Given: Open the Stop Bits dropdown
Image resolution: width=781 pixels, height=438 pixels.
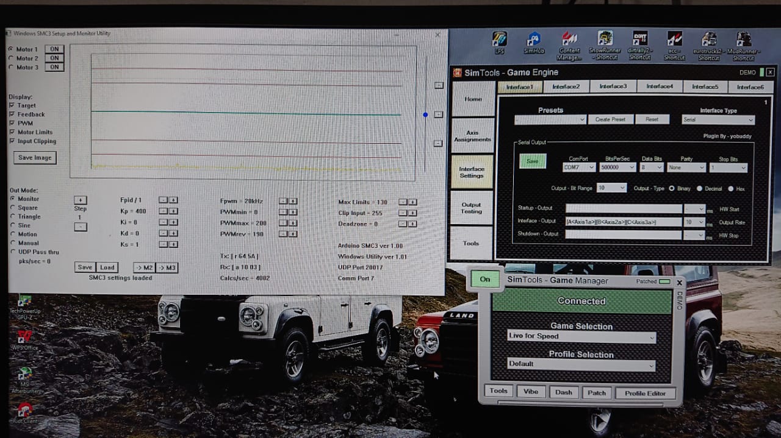Looking at the screenshot, I should coord(729,168).
